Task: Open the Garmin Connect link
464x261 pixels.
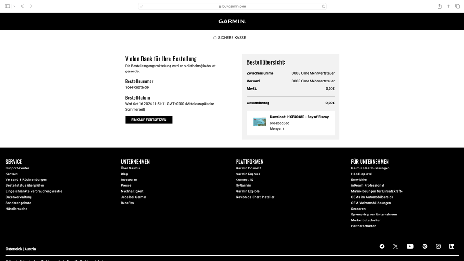Action: click(x=248, y=168)
